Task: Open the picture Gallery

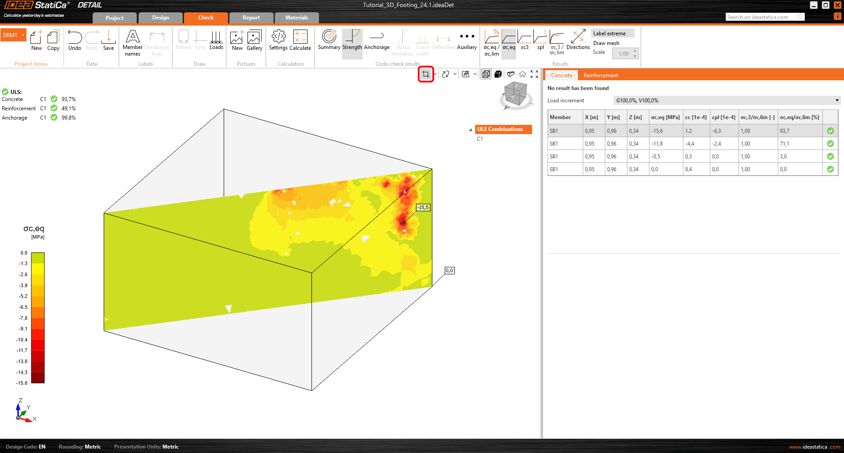Action: pos(254,40)
